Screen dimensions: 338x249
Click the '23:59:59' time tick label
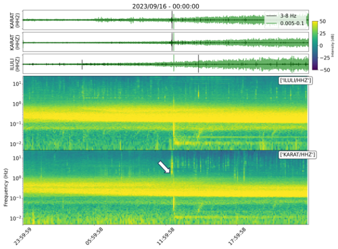tap(22, 236)
